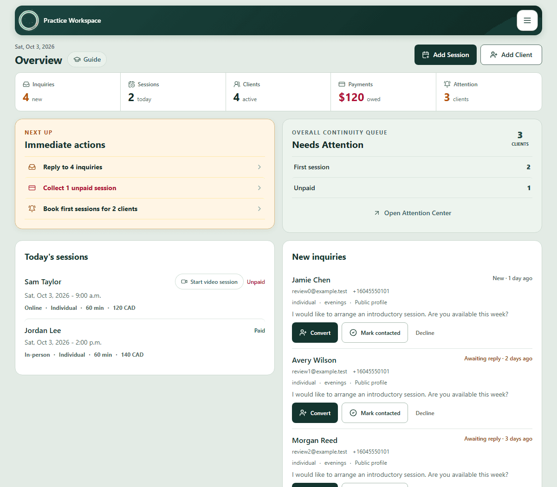Convert Jamie Chen inquiry to client

315,333
